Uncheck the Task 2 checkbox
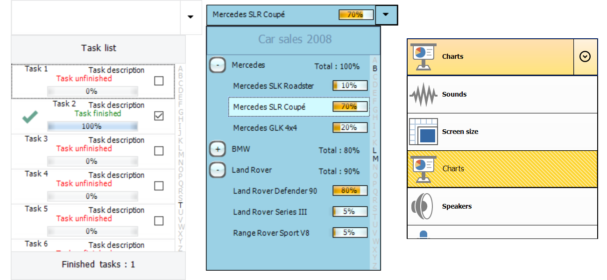The height and width of the screenshot is (280, 607). [x=159, y=116]
